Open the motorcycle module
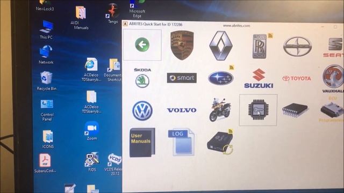This screenshot has width=344, height=193. [x=220, y=110]
